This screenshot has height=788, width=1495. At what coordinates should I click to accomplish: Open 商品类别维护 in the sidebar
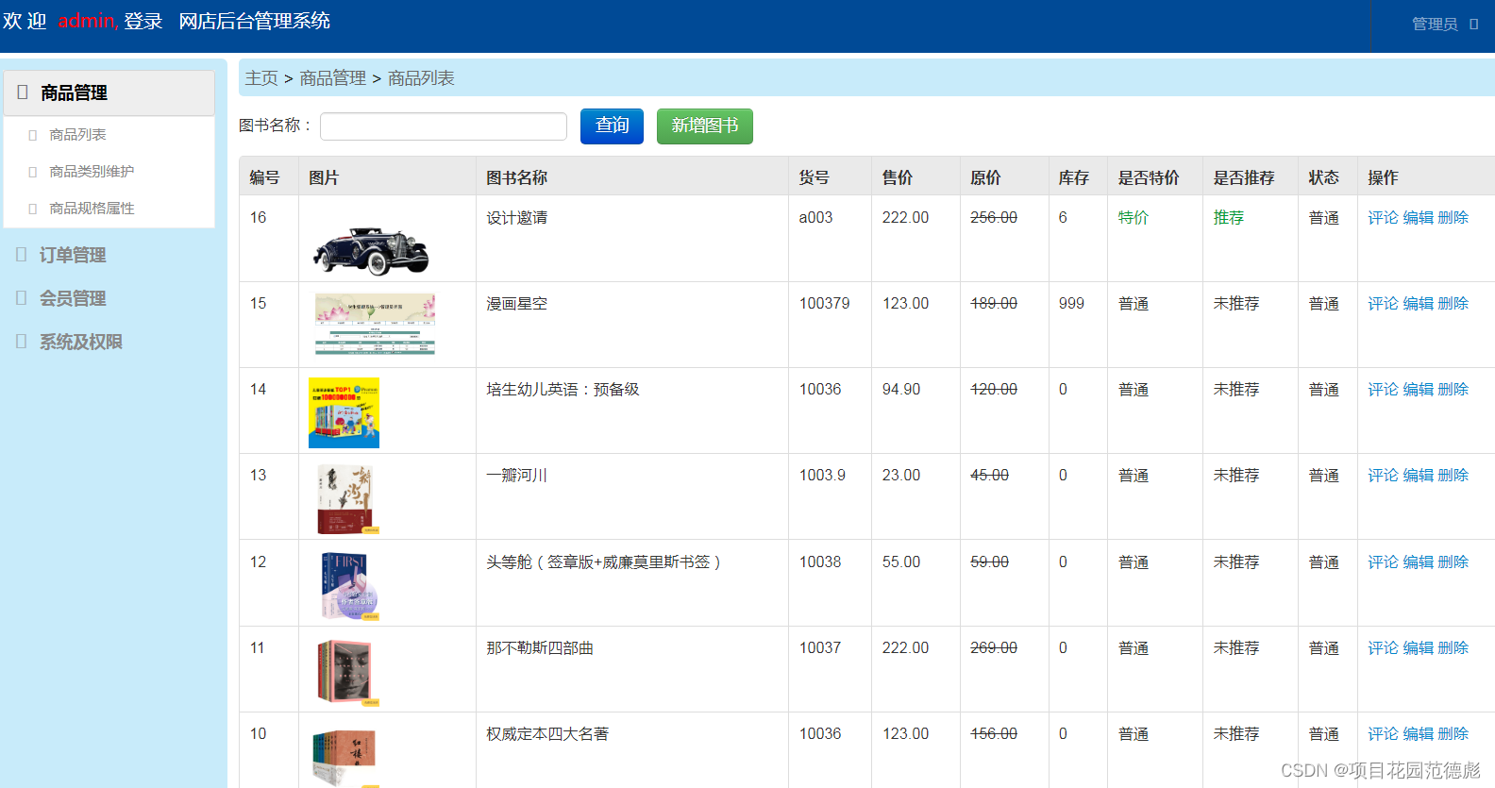click(x=92, y=172)
